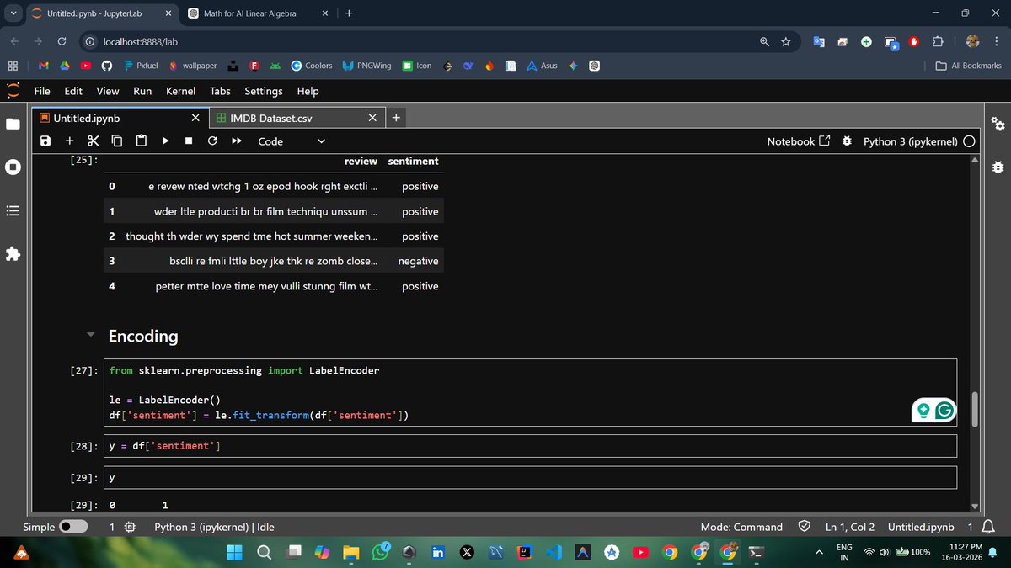Click the kernel status circle indicator
This screenshot has width=1011, height=568.
[x=969, y=141]
